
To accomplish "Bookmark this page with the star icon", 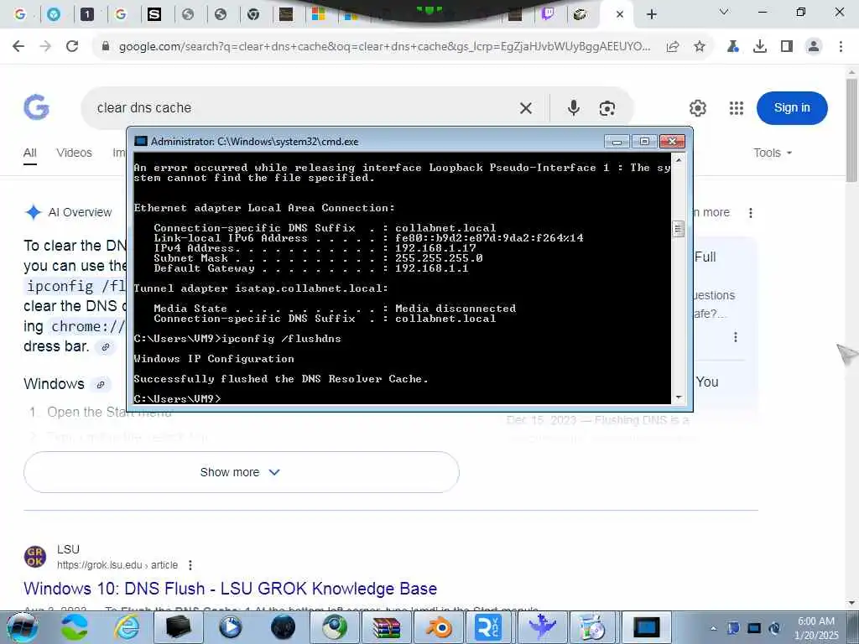I will 699,47.
